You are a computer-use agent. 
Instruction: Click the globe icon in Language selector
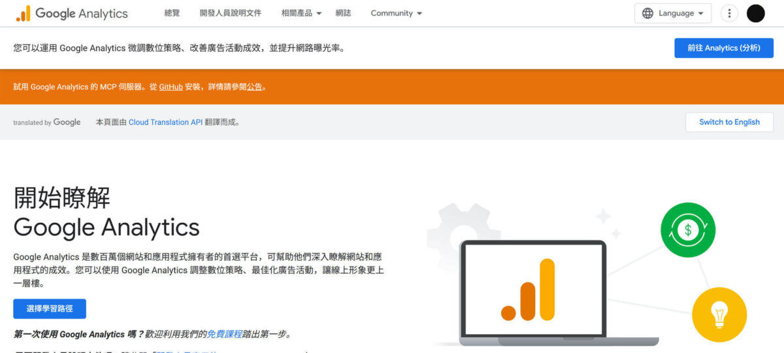click(x=647, y=13)
